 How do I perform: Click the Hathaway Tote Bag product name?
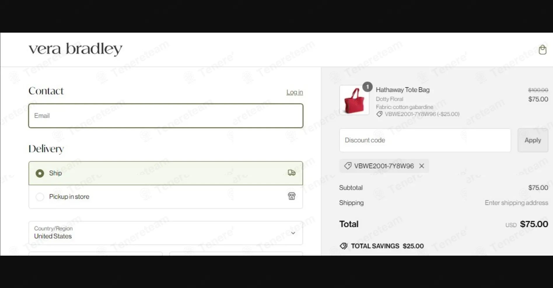click(x=402, y=90)
